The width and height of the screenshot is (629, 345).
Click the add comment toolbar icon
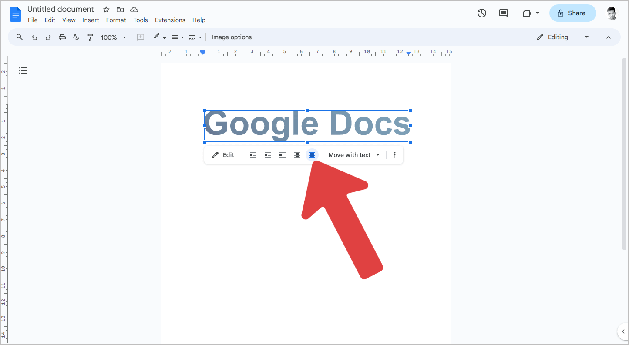(x=141, y=37)
